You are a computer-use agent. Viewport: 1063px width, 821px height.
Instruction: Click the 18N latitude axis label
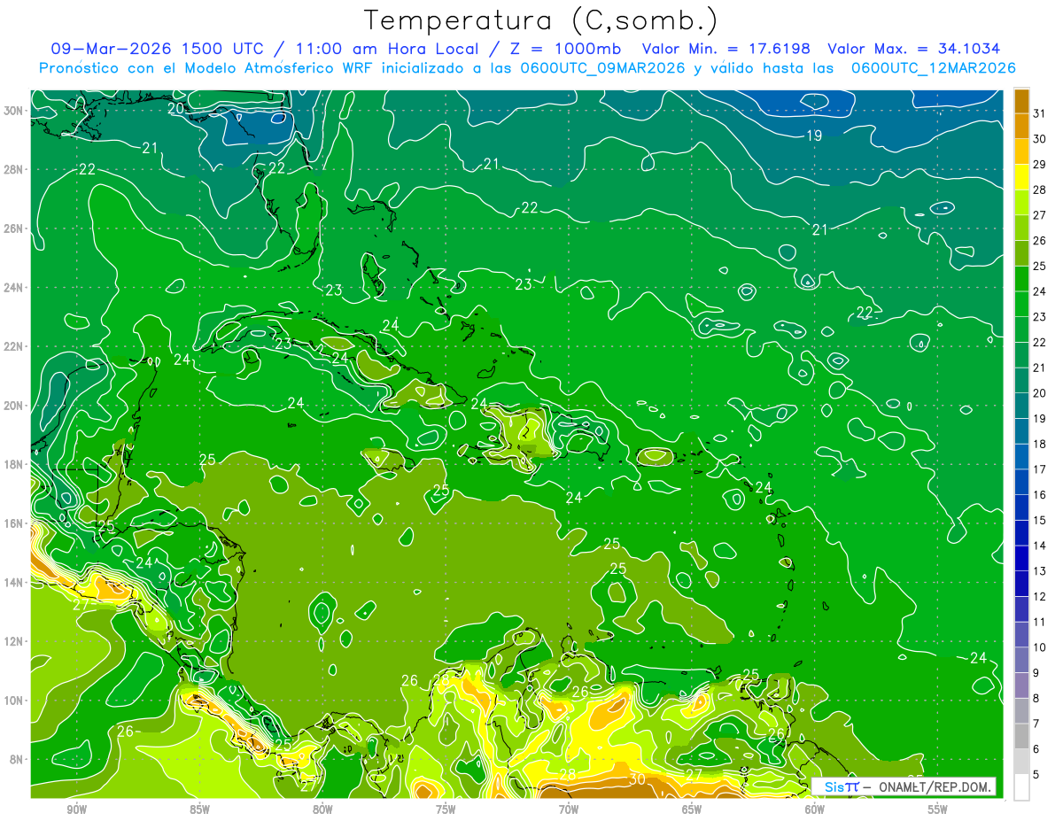13,464
